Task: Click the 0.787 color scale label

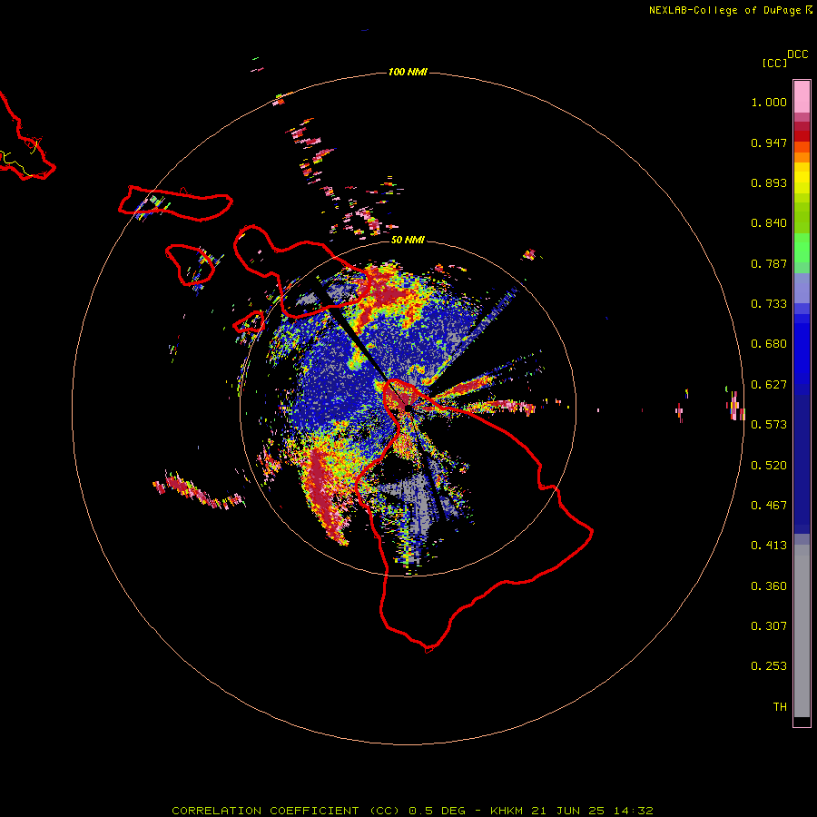Action: coord(769,263)
